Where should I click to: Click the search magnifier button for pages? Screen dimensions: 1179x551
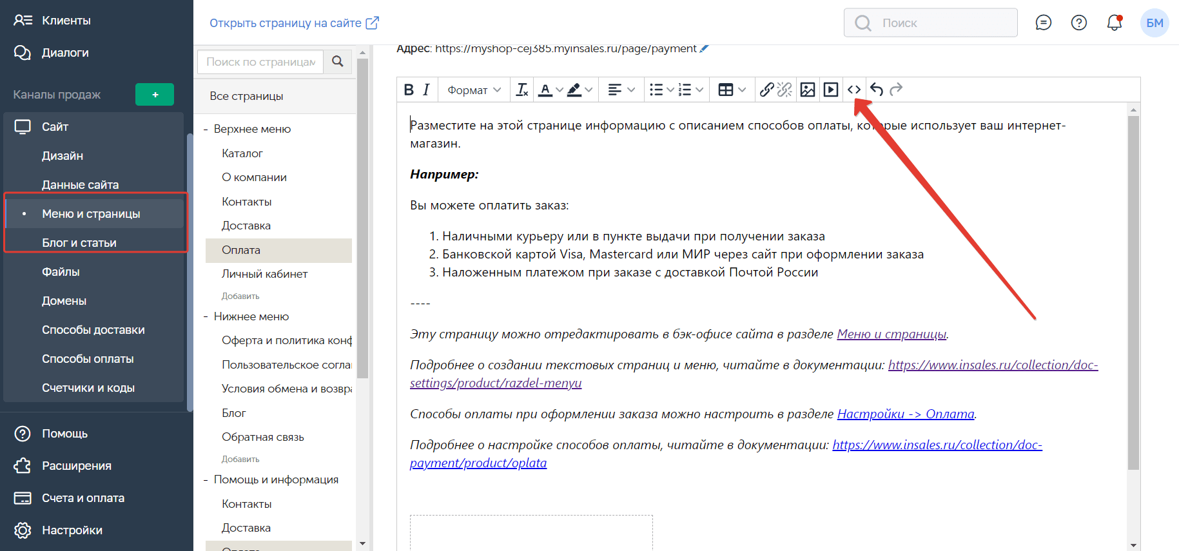click(338, 61)
